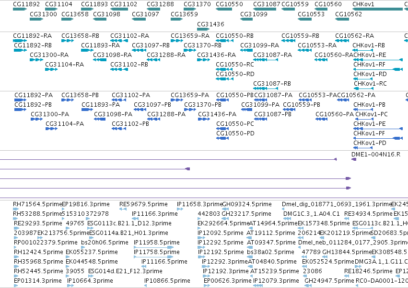Click the CG10553 gene label
Viewport: 408px width, 288px height.
pos(311,14)
